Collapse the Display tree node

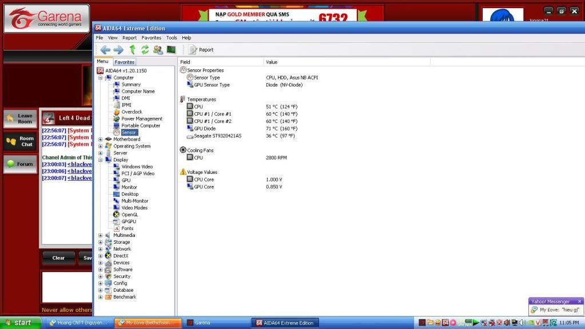tap(101, 160)
